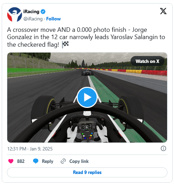174x184 pixels.
Task: Click the checkered flag emoji
Action: [x=65, y=45]
